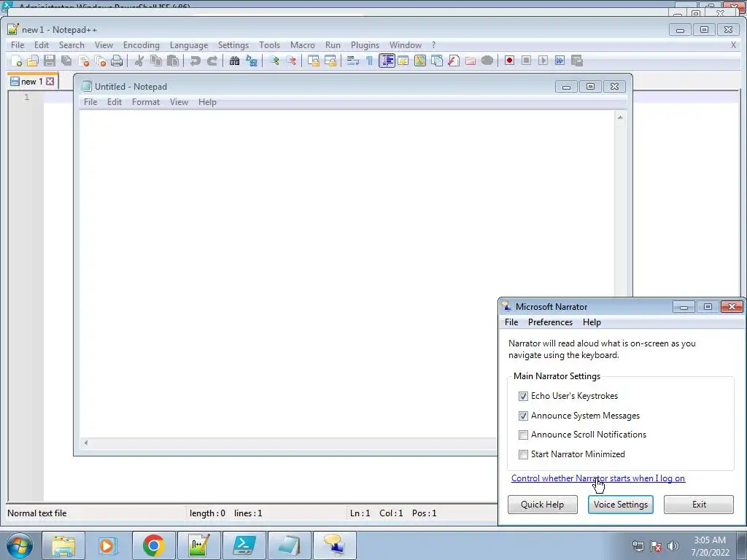Click the Open file icon in Notepad++ toolbar

[33, 61]
